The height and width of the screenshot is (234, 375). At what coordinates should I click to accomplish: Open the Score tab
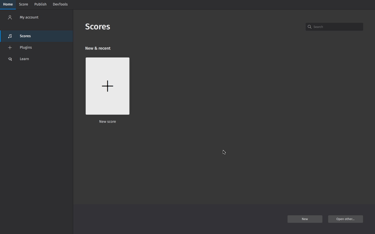coord(23,4)
